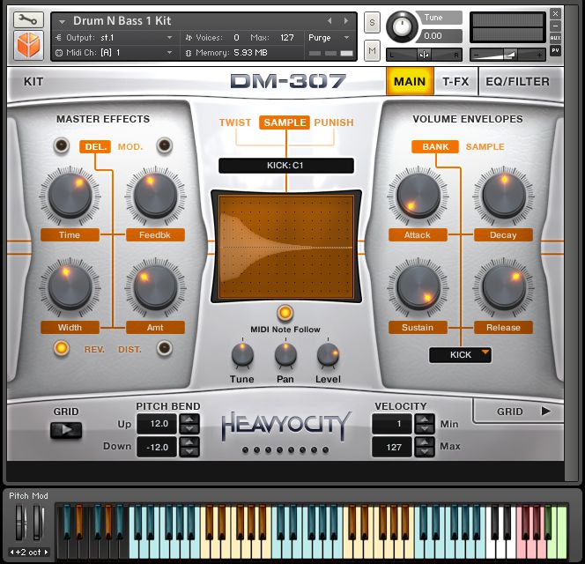Select DEL. effect parameters
The width and height of the screenshot is (585, 564).
click(x=95, y=146)
